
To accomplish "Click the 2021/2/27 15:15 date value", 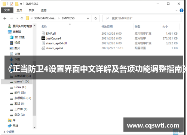I will [112, 48].
